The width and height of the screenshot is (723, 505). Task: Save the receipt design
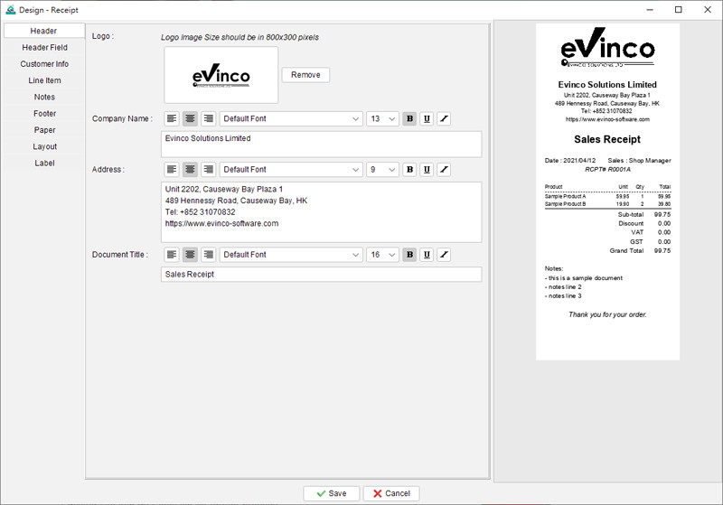pos(331,493)
